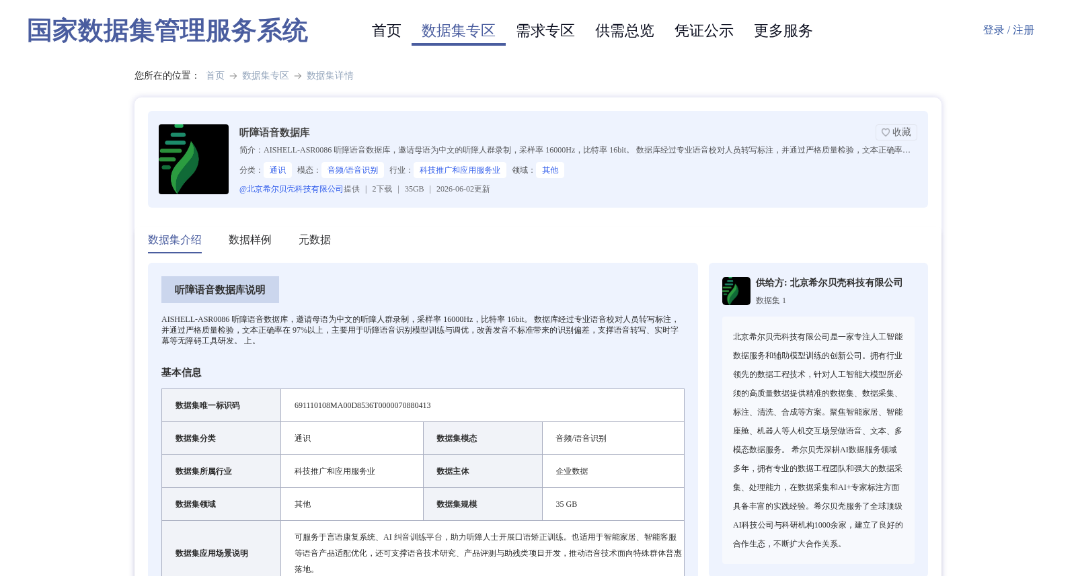This screenshot has width=1076, height=576.
Task: Open the @北京希尔贝壳科技有限公司 provider link
Action: click(291, 189)
